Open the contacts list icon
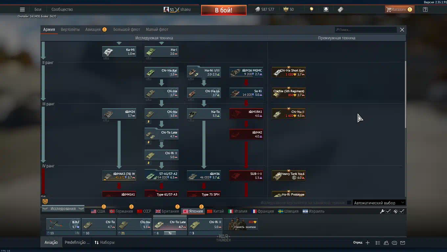The image size is (447, 252). click(378, 243)
